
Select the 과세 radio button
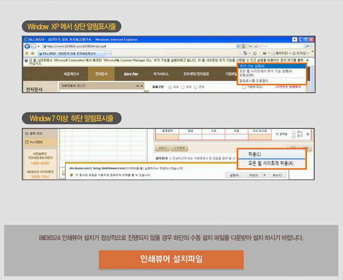click(x=170, y=87)
